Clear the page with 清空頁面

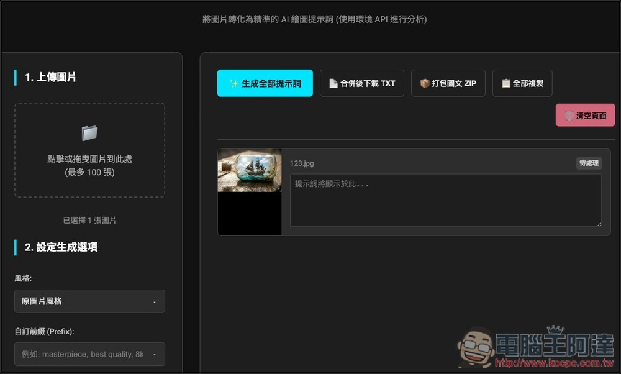pos(586,116)
